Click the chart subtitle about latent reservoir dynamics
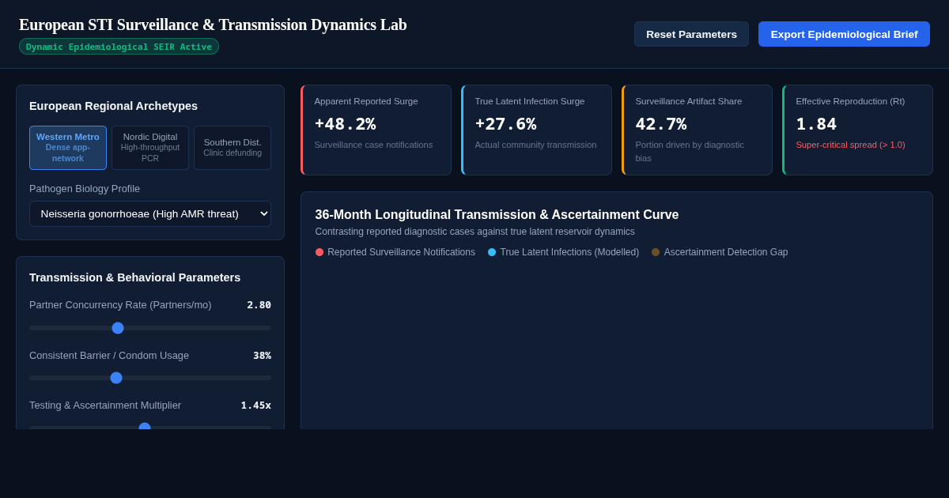 pyautogui.click(x=475, y=232)
